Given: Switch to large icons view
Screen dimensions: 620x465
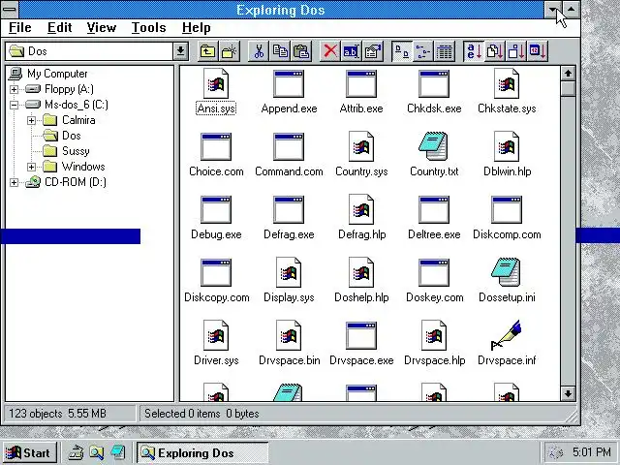Looking at the screenshot, I should 402,51.
